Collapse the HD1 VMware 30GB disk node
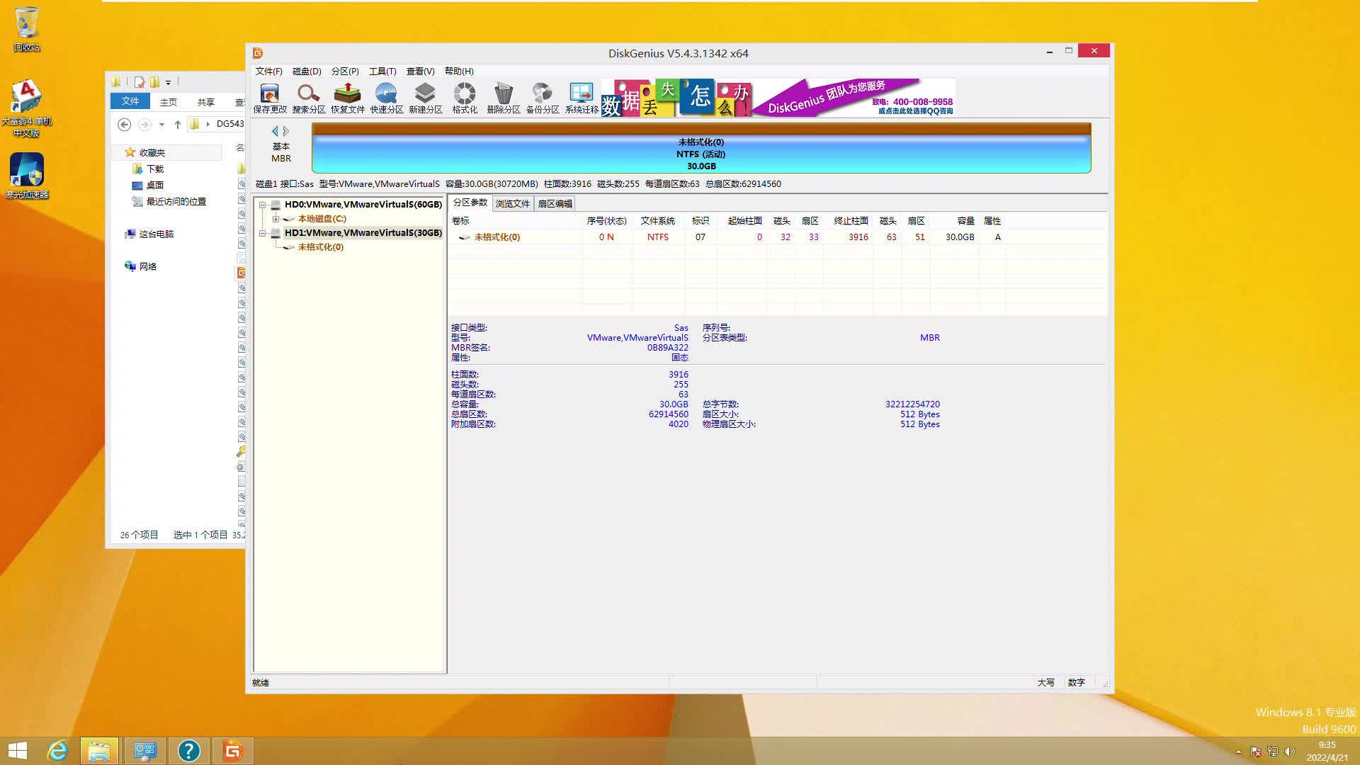The width and height of the screenshot is (1360, 765). point(263,233)
